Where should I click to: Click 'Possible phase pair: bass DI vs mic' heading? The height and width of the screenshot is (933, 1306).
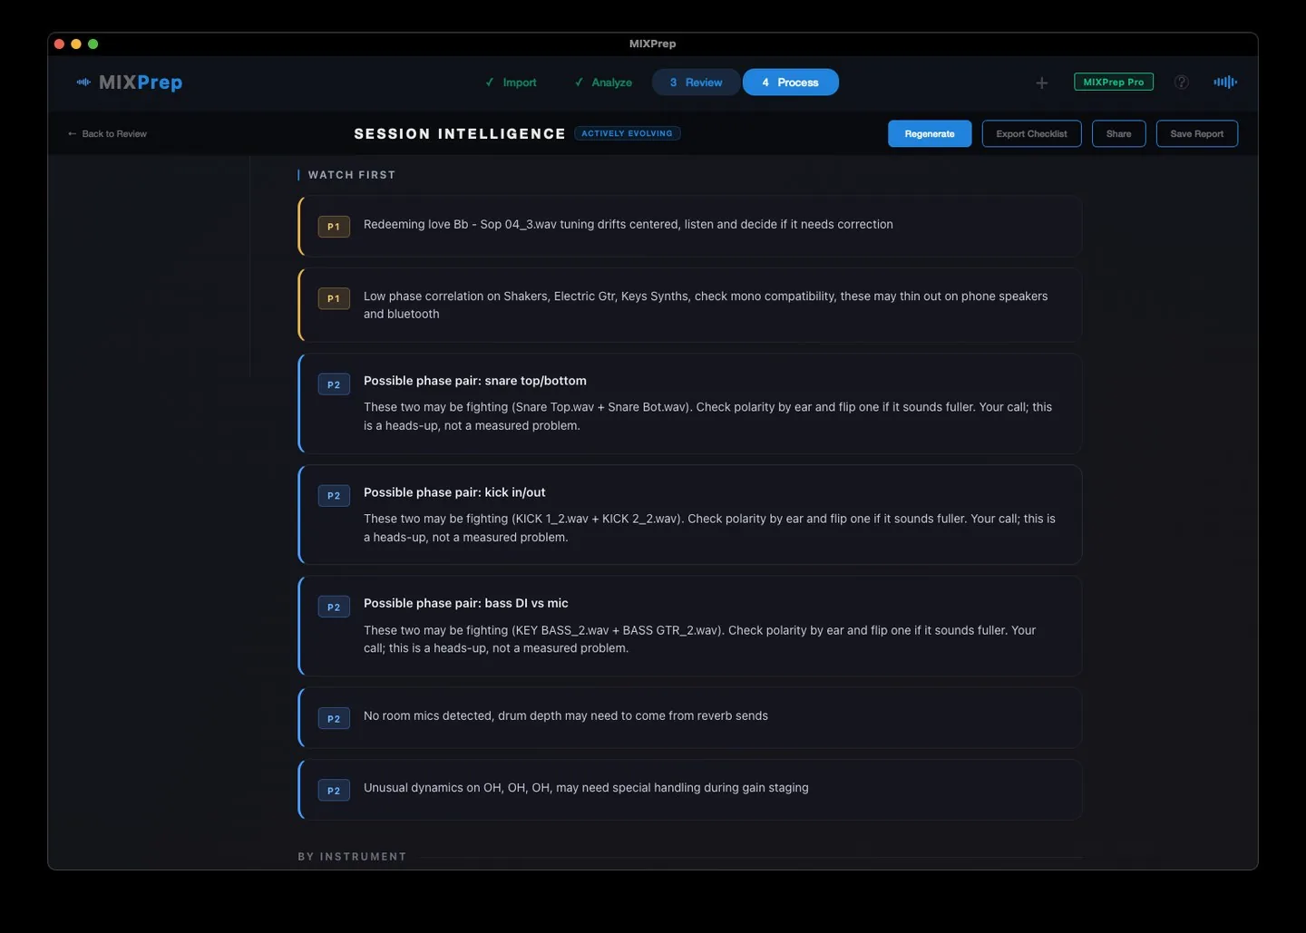tap(466, 603)
